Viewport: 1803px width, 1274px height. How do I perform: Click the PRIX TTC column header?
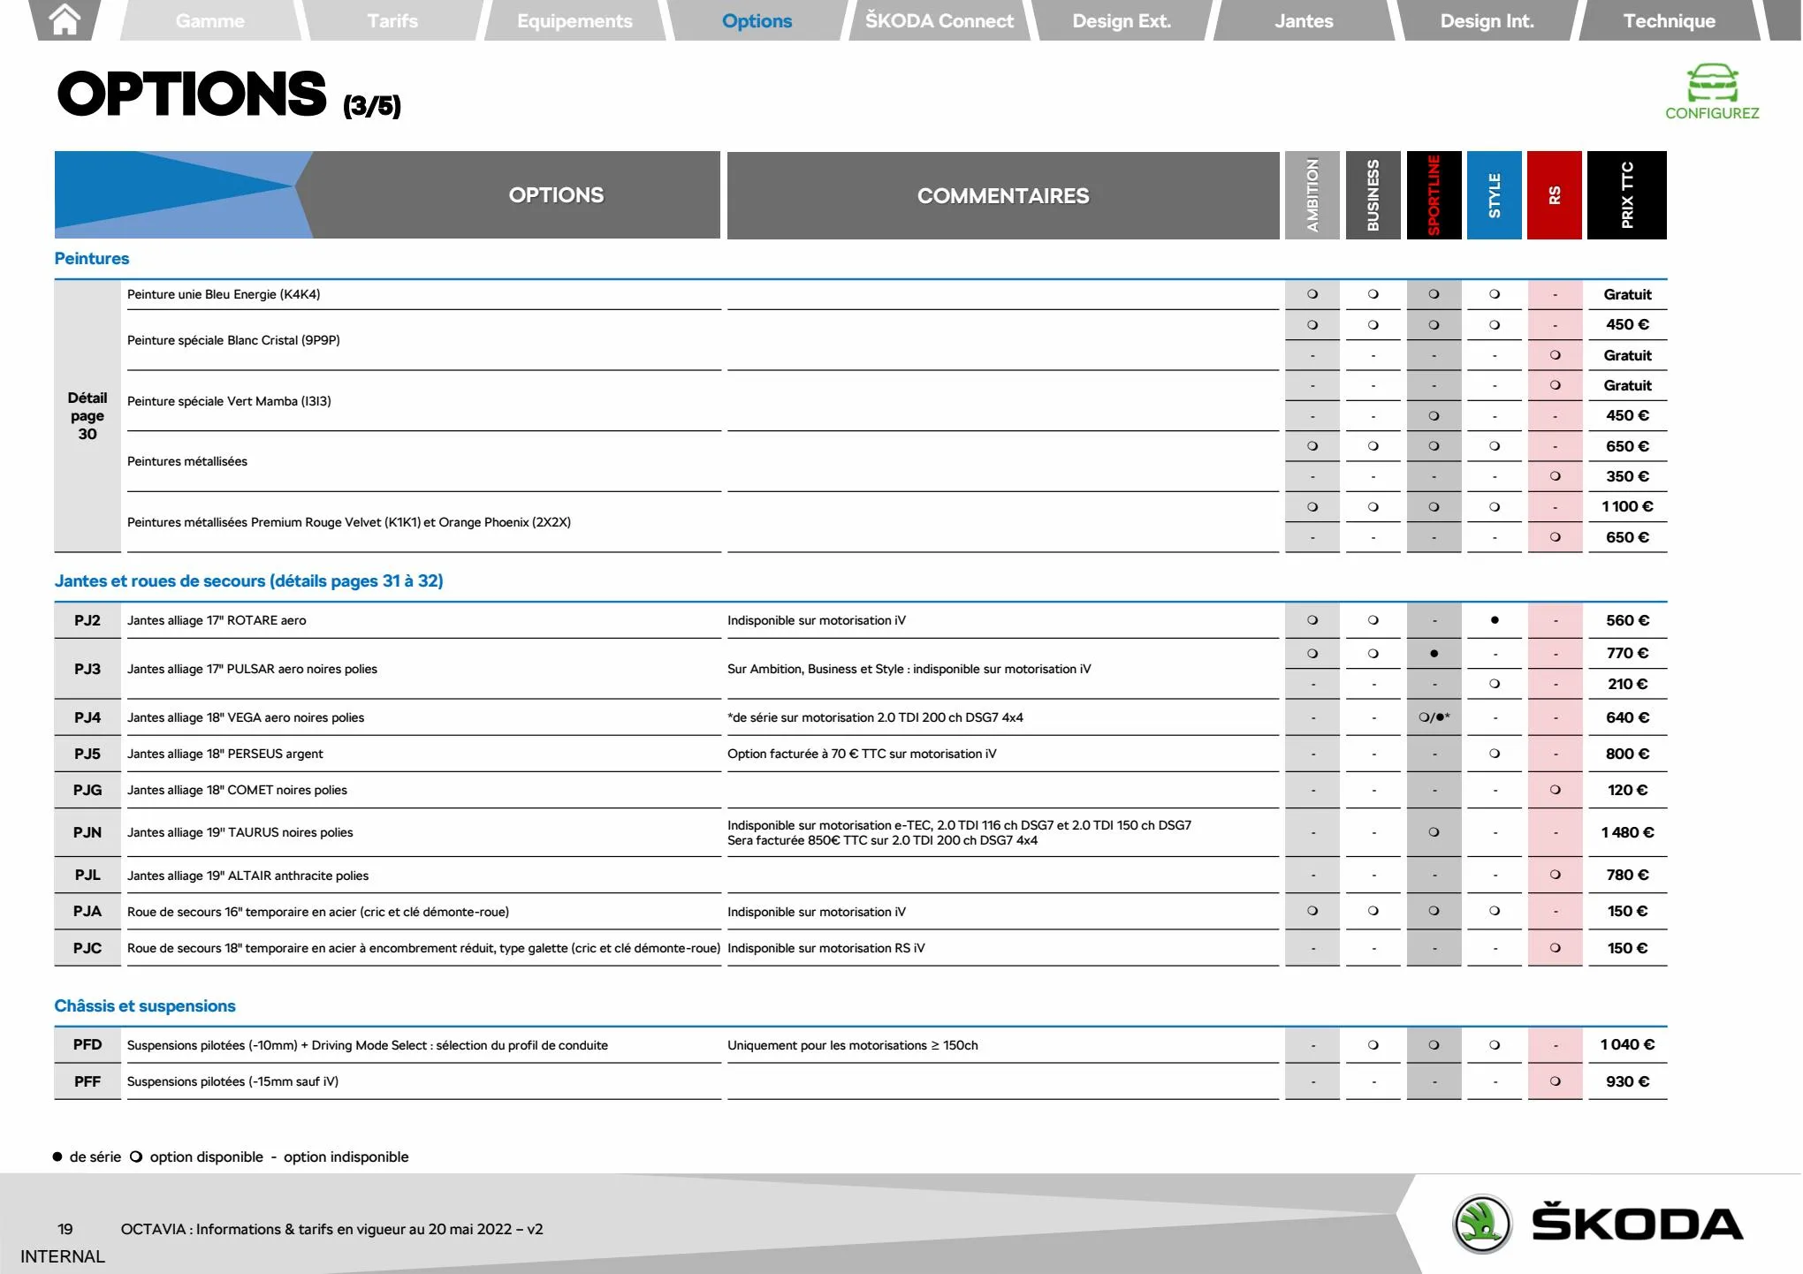[x=1627, y=195]
